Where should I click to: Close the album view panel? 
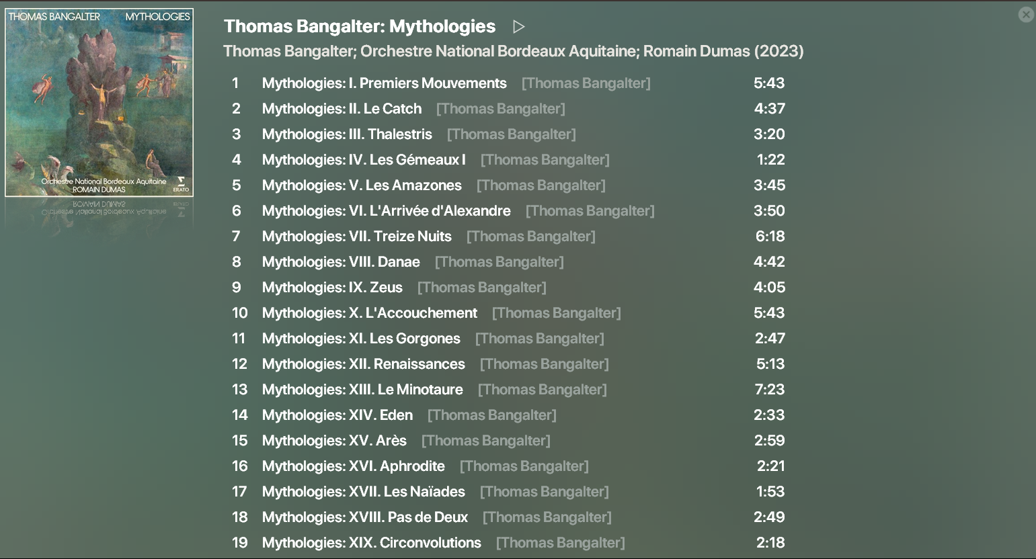1025,15
